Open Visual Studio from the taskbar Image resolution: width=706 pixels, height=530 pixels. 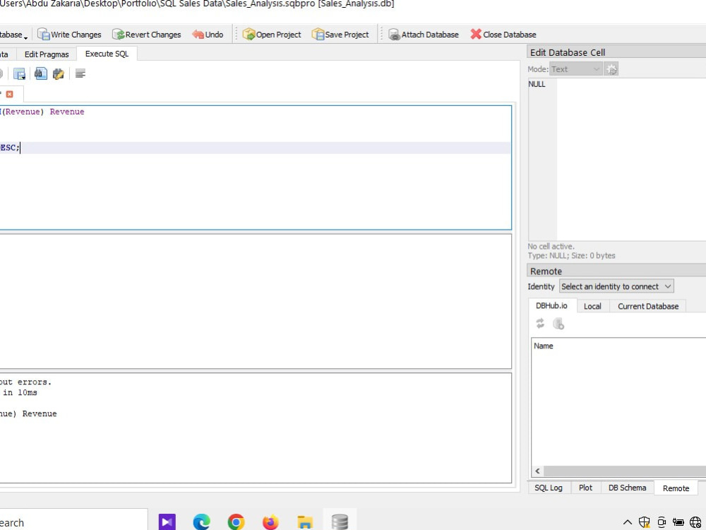(x=167, y=522)
